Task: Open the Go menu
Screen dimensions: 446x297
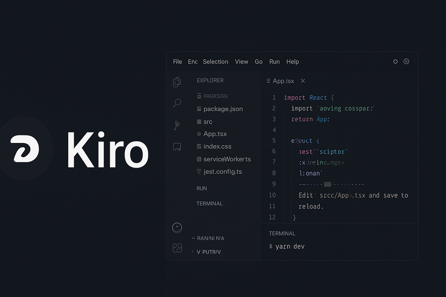Action: (x=259, y=62)
